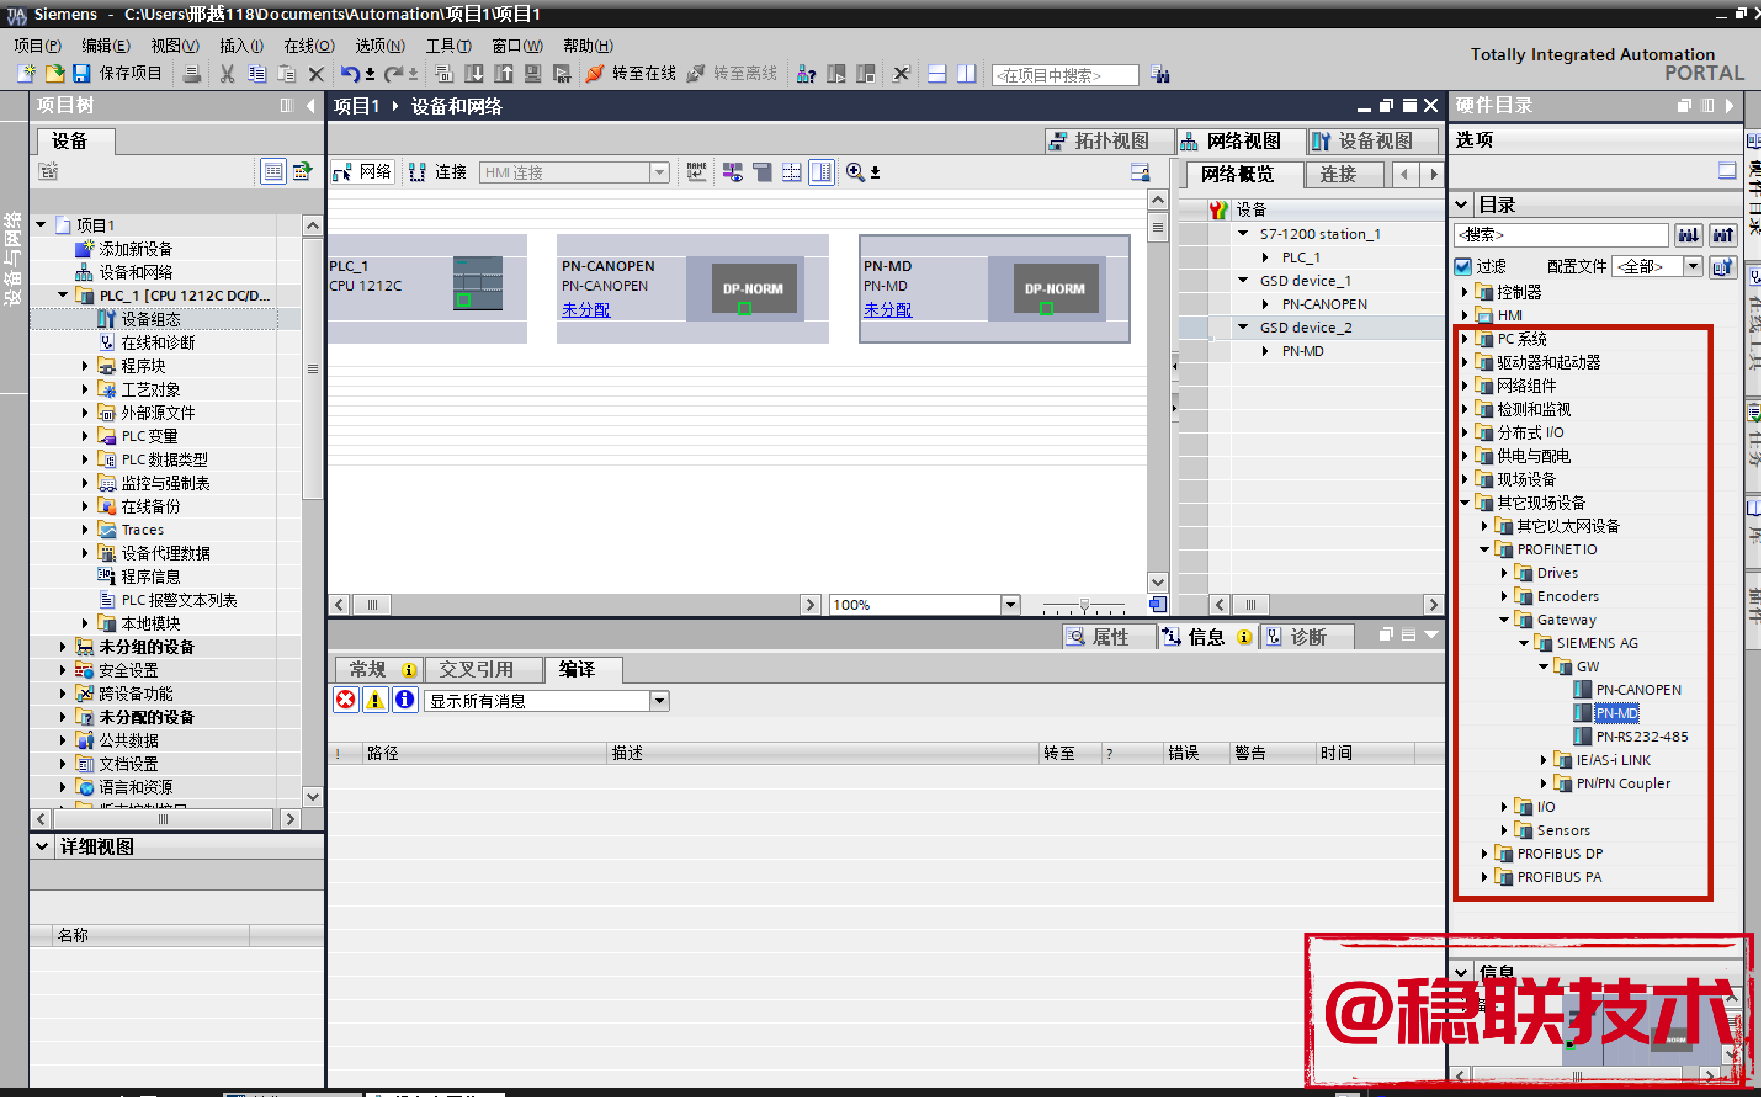The image size is (1761, 1097).
Task: Click the Undo arrow icon
Action: 350,73
